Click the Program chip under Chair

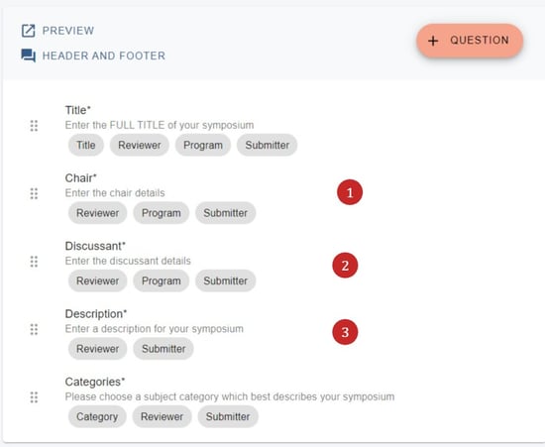point(162,213)
